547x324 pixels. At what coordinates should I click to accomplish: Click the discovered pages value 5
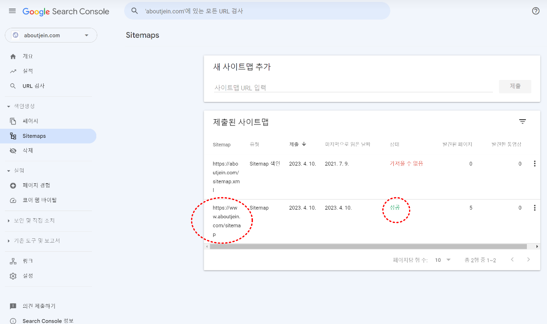point(470,208)
